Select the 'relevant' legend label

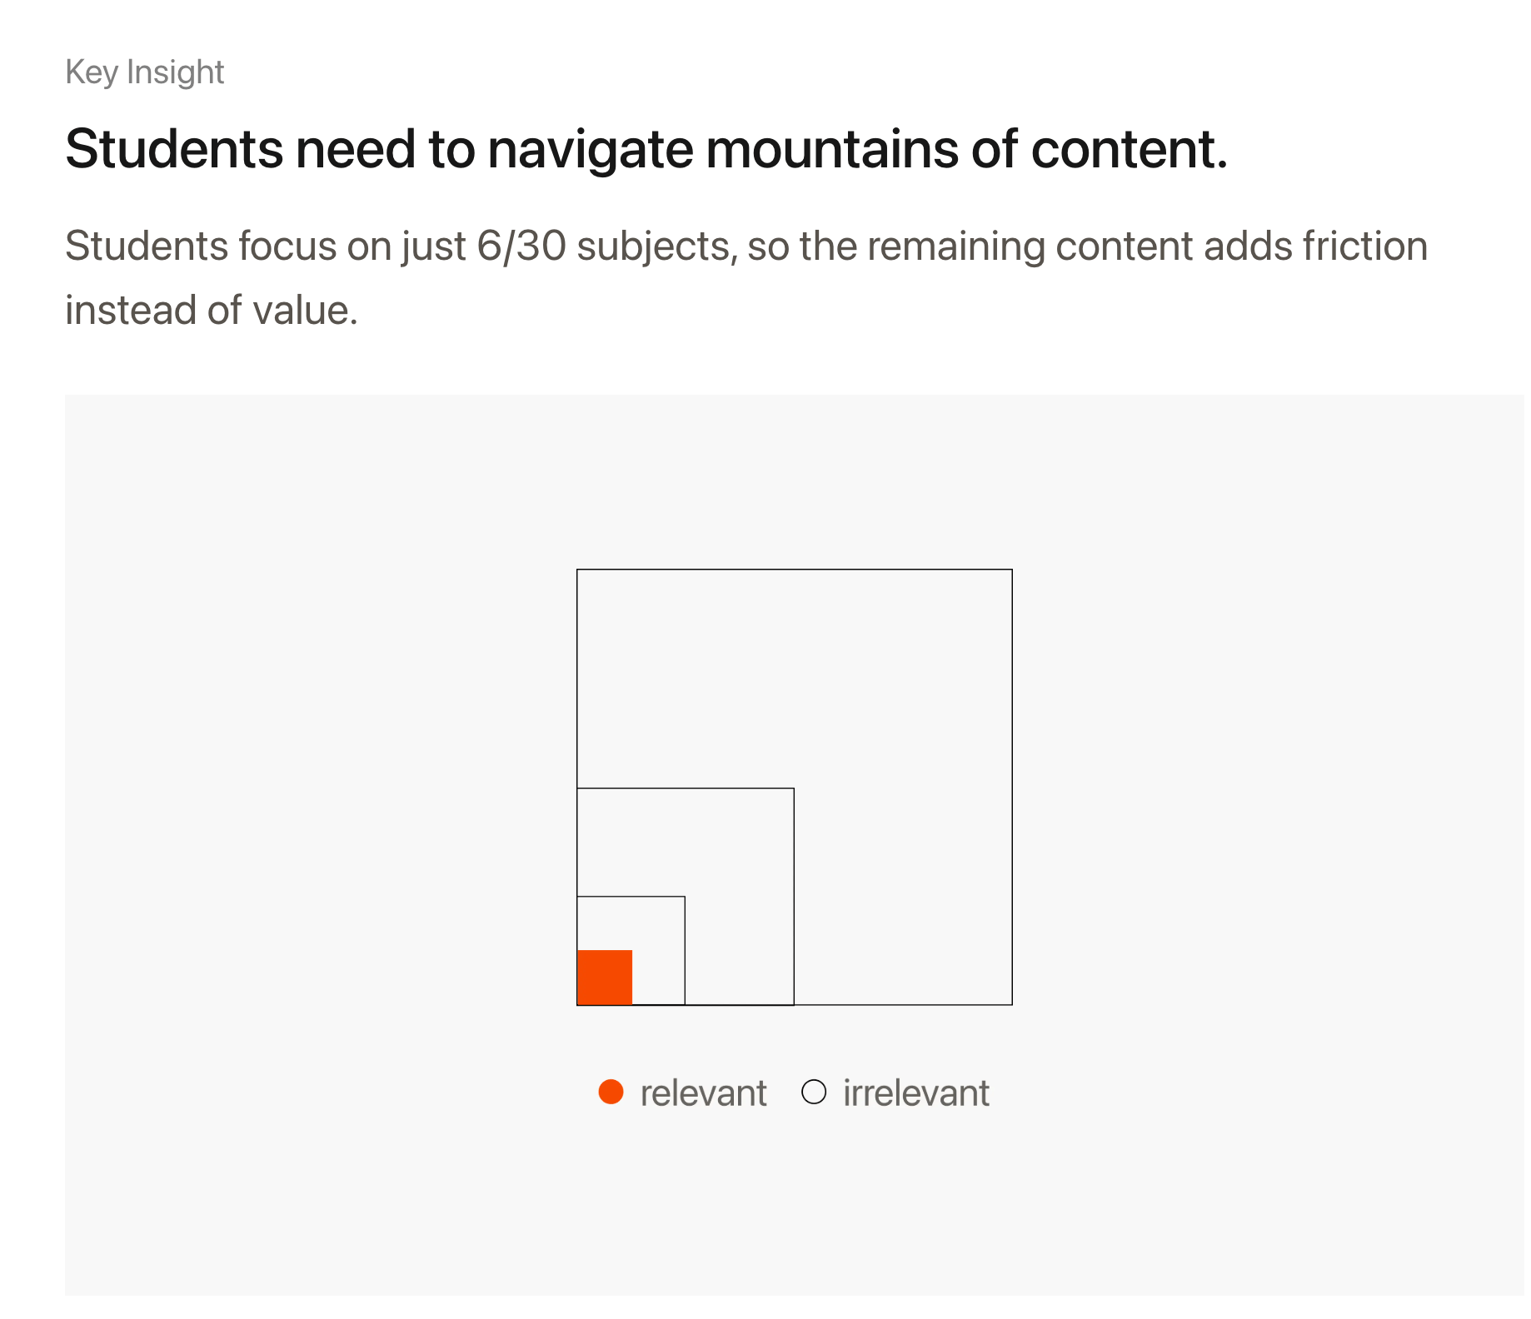[x=703, y=1093]
